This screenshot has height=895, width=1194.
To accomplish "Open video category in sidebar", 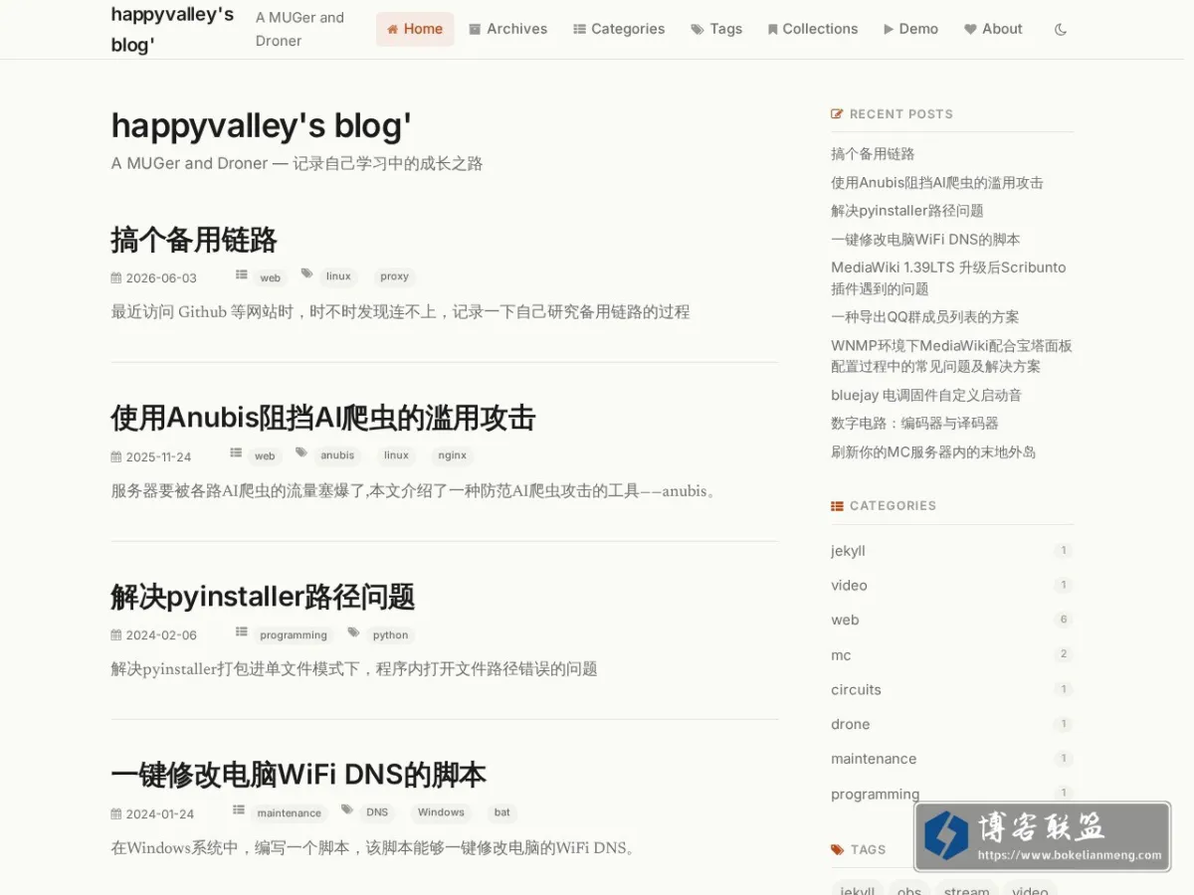I will [x=849, y=586].
